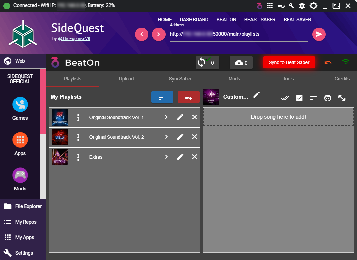Image resolution: width=357 pixels, height=260 pixels.
Task: Open options menu for Original Soundtrack Vol. 2
Action: click(78, 137)
